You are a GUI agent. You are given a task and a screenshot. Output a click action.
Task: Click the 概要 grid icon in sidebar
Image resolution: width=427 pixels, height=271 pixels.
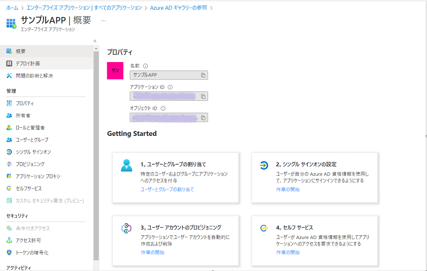click(x=9, y=51)
